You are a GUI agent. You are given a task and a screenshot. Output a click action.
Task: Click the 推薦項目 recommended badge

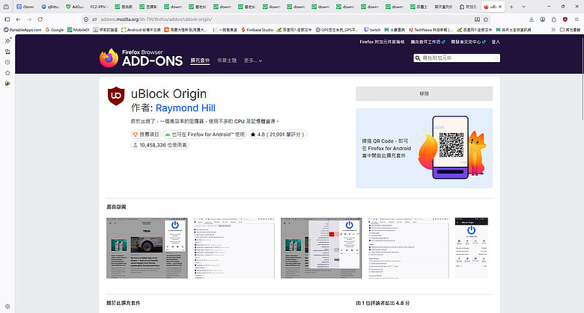[146, 134]
